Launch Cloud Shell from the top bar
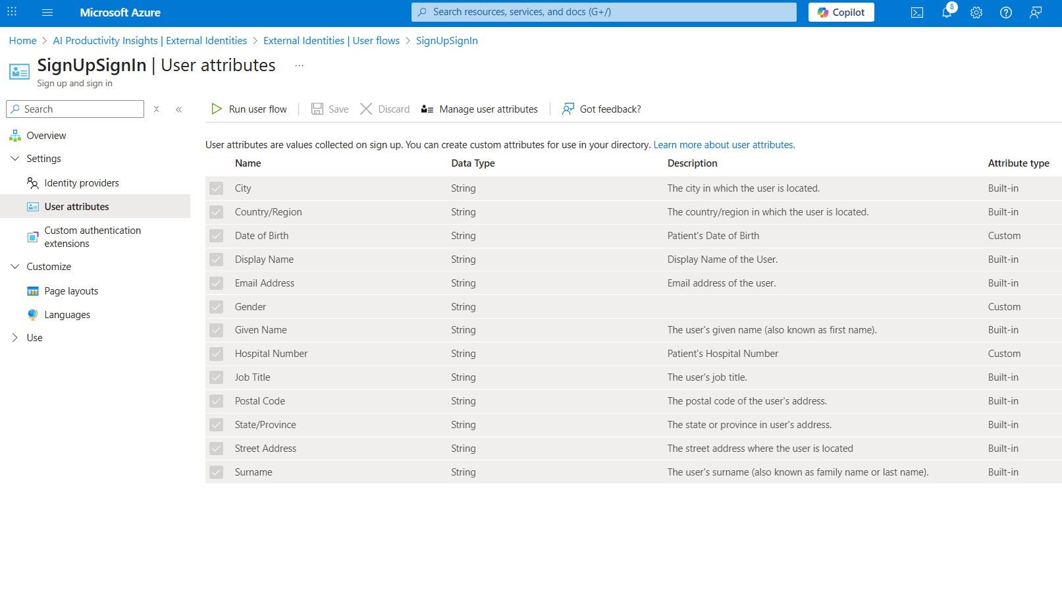 click(917, 13)
